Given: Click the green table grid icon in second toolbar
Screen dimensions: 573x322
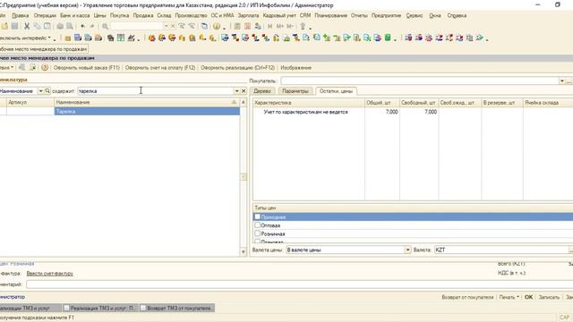Looking at the screenshot, I should [121, 38].
